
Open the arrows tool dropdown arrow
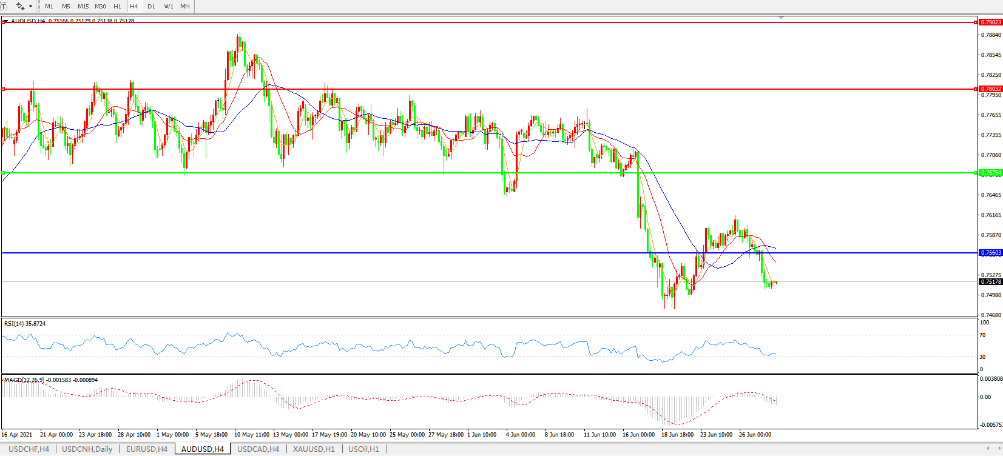click(x=30, y=7)
